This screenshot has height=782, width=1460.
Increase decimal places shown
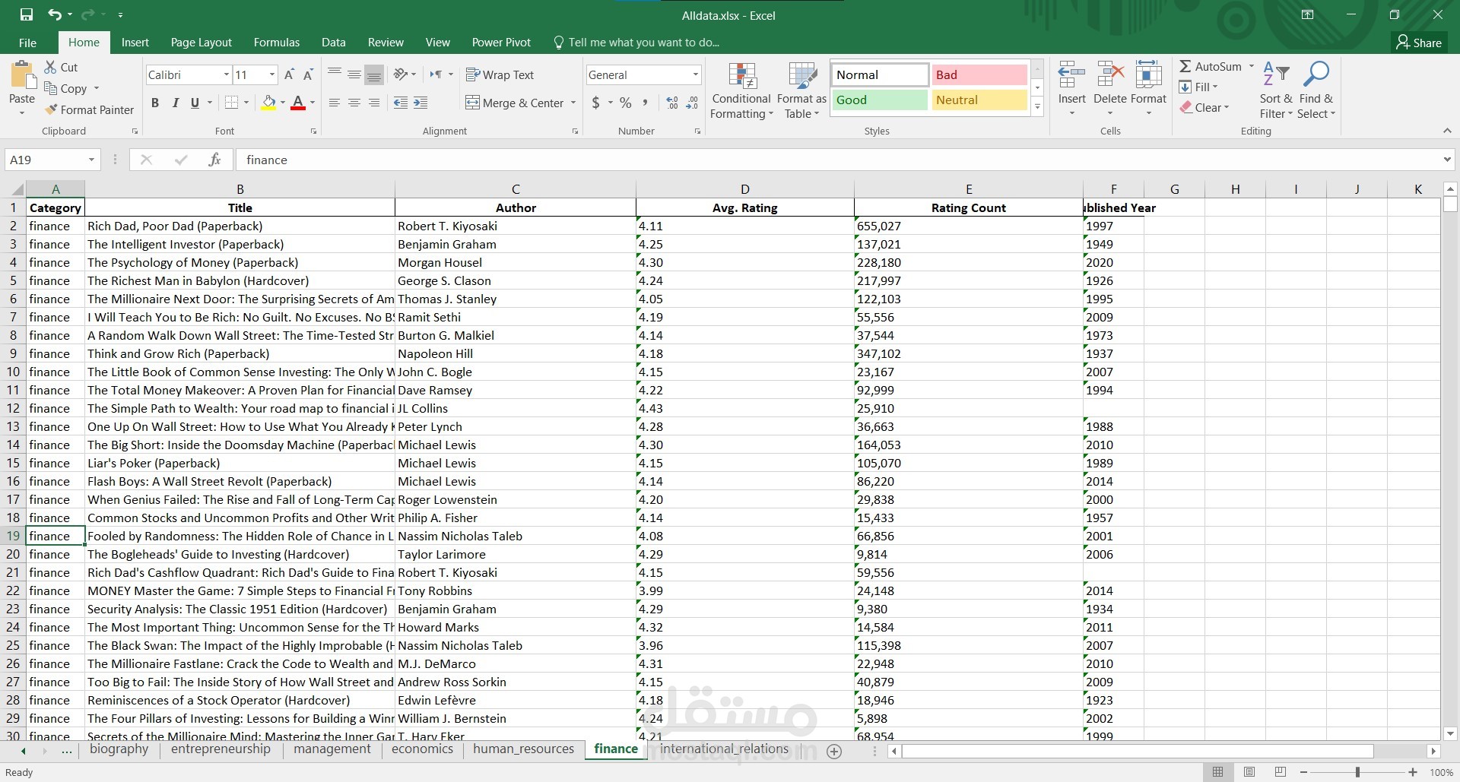[672, 103]
